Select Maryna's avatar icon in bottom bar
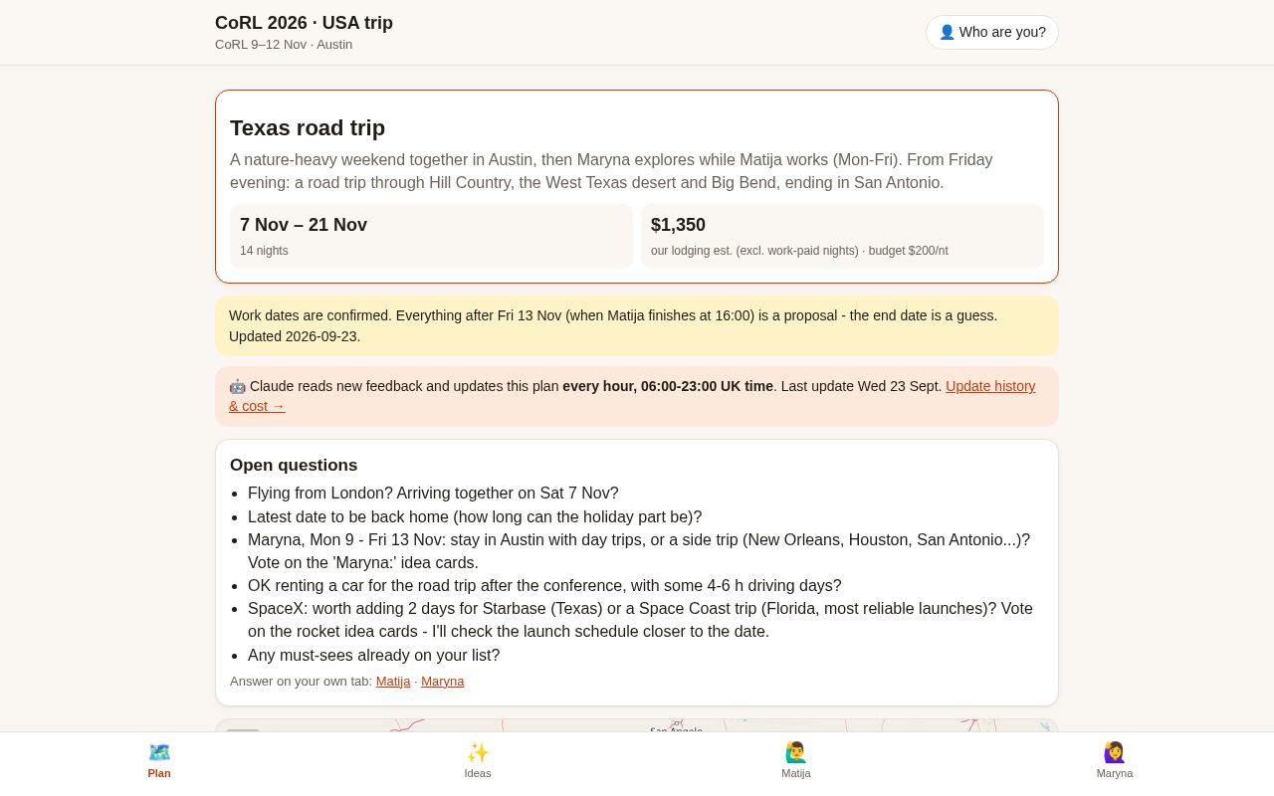This screenshot has height=796, width=1274. point(1115,752)
